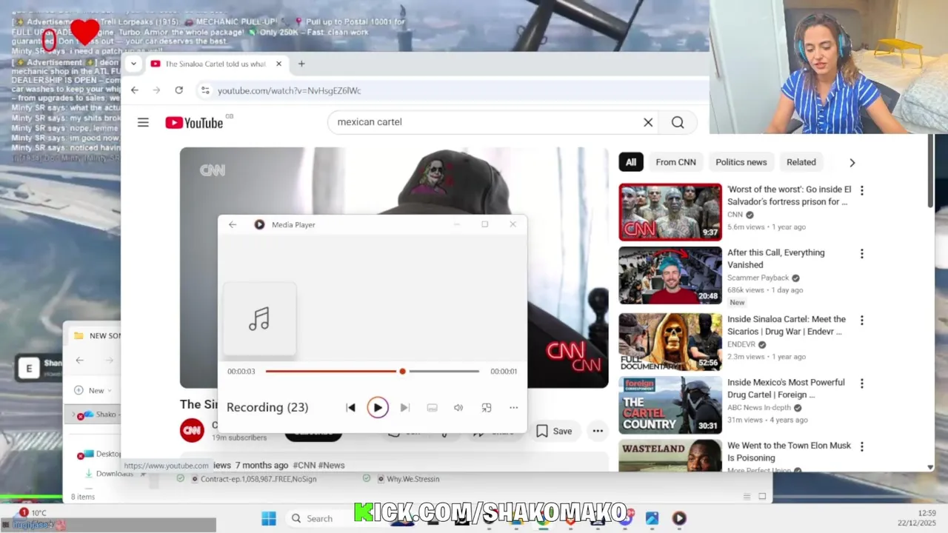This screenshot has width=948, height=533.
Task: Click the #CNN hashtag link
Action: 304,465
